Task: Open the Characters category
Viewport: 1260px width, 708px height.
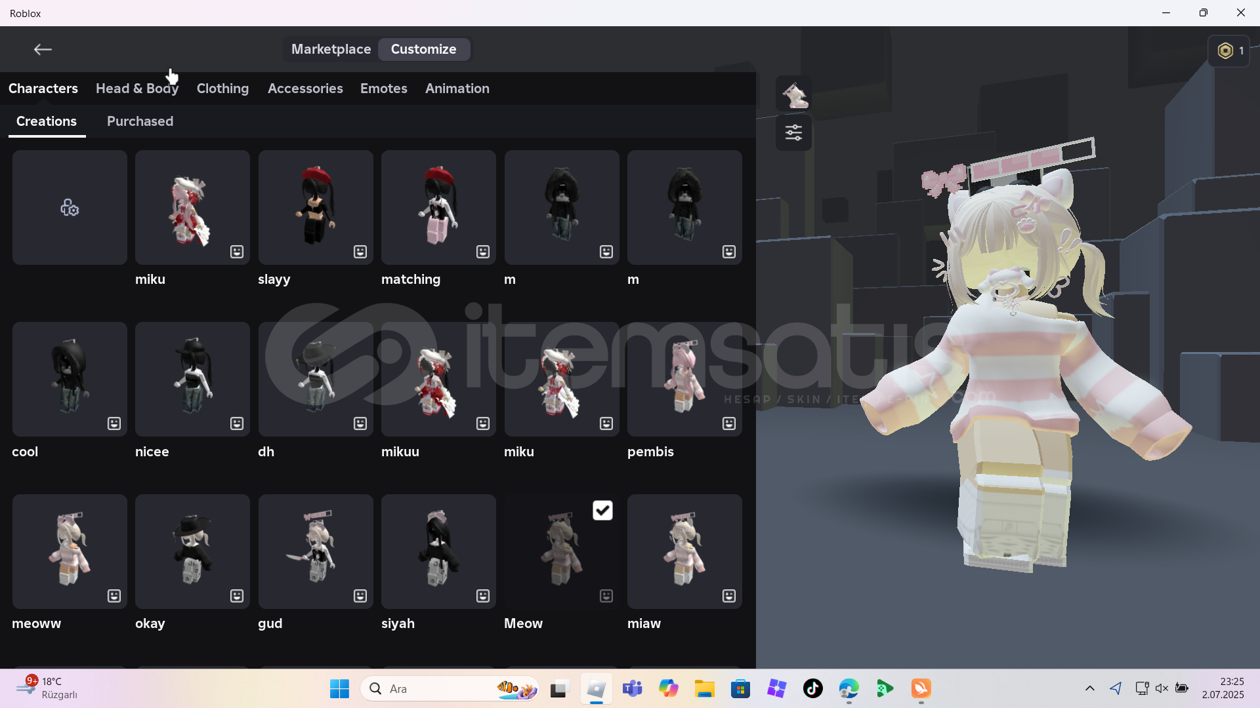Action: pos(43,88)
